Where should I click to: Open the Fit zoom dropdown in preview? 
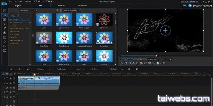166,59
